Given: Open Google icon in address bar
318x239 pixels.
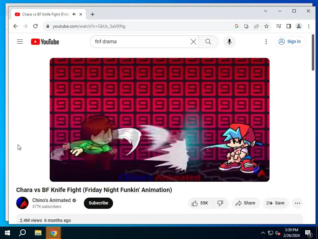Looking at the screenshot, I should 236,26.
